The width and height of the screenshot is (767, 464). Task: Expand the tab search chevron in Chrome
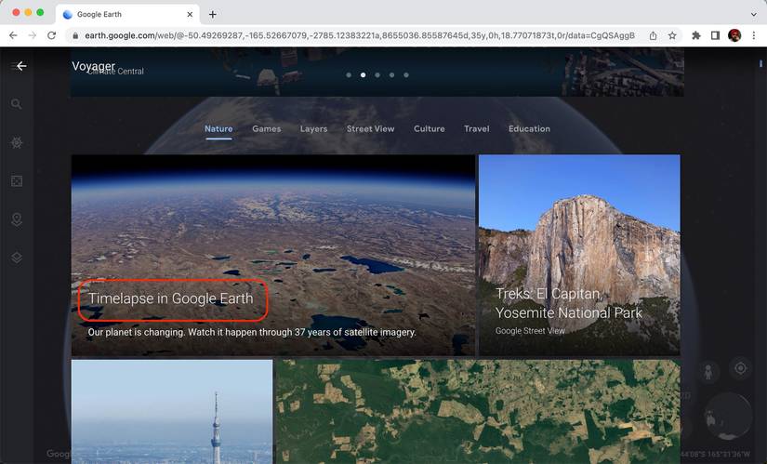click(754, 14)
